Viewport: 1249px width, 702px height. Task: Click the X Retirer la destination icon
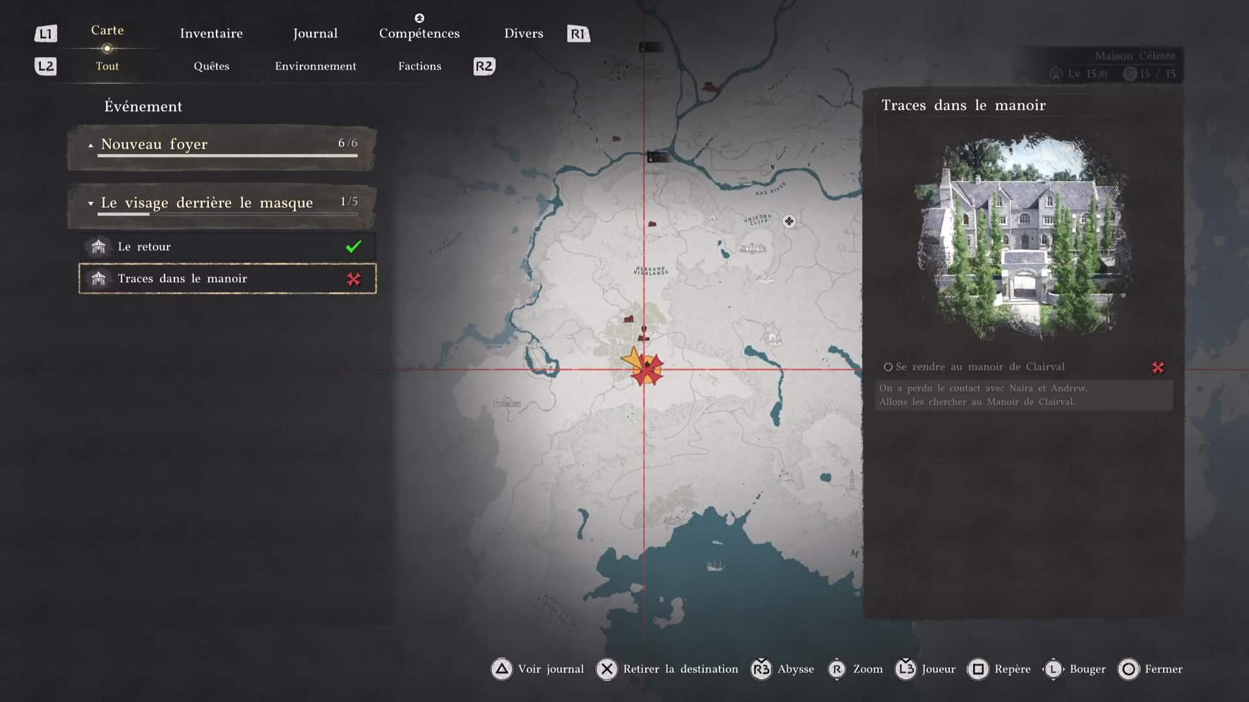coord(606,669)
